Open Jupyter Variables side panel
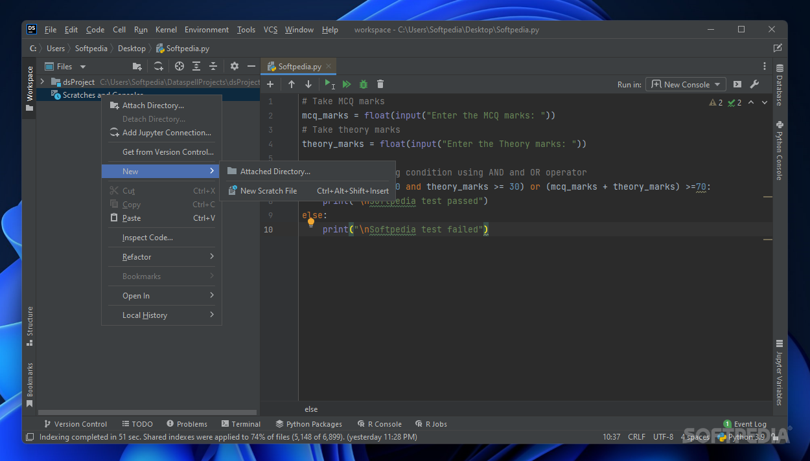This screenshot has width=810, height=461. pos(780,374)
